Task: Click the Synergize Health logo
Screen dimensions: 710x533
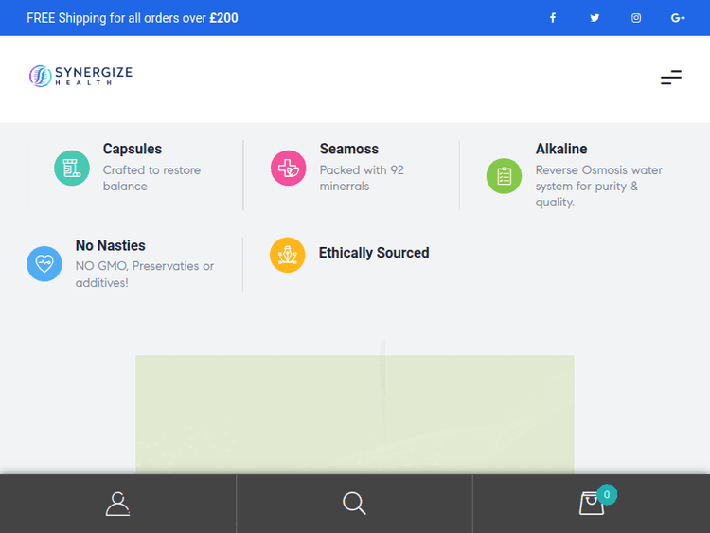Action: coord(81,76)
